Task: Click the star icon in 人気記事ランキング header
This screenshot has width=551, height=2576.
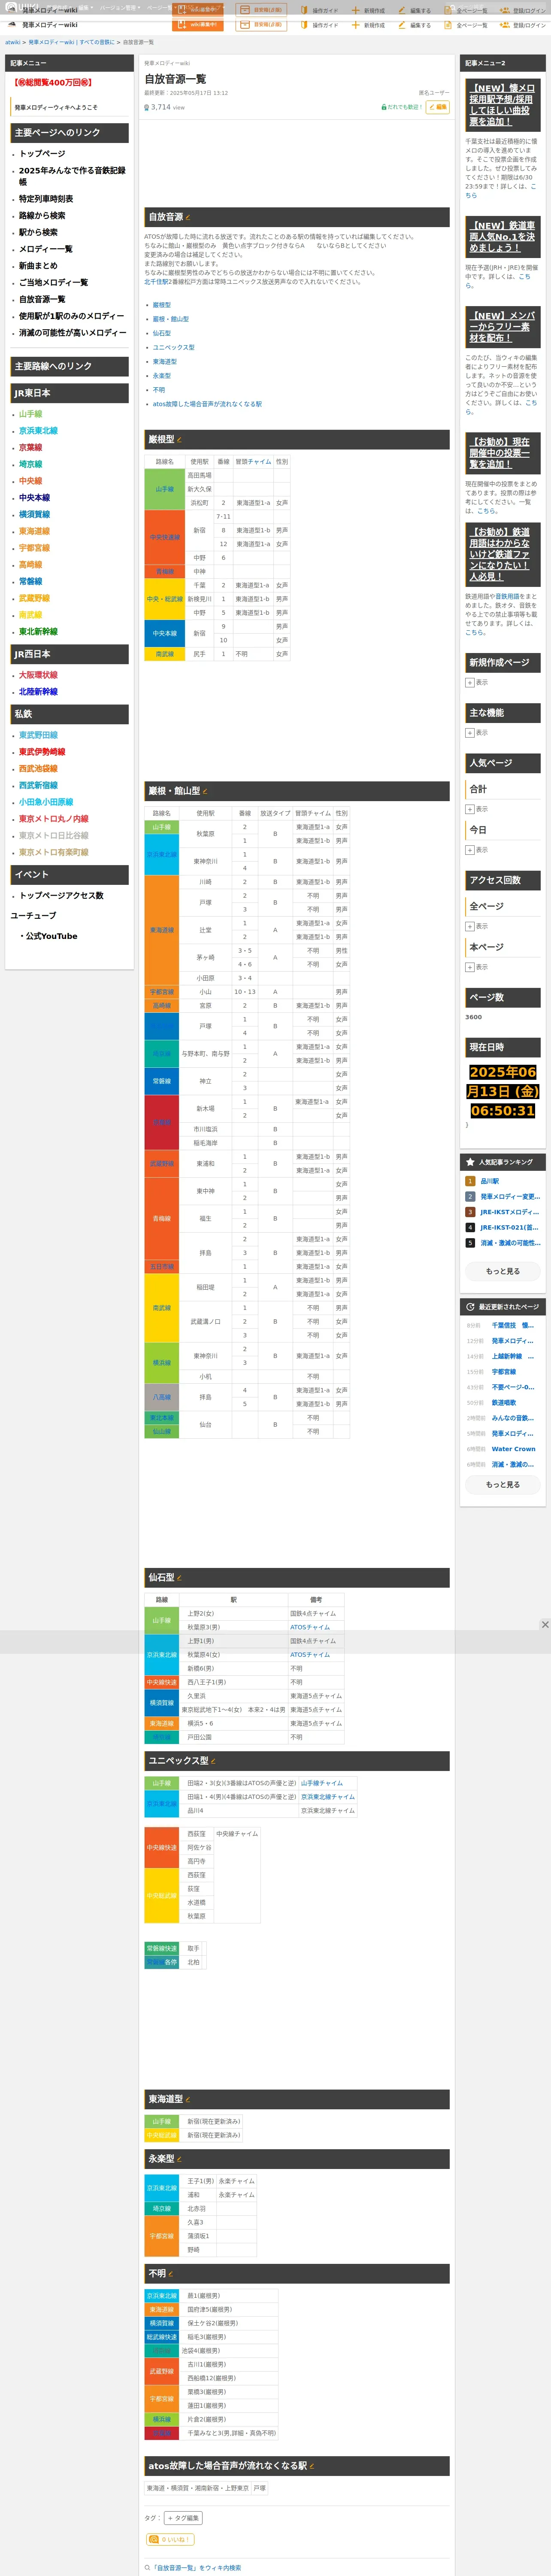Action: pyautogui.click(x=470, y=1162)
